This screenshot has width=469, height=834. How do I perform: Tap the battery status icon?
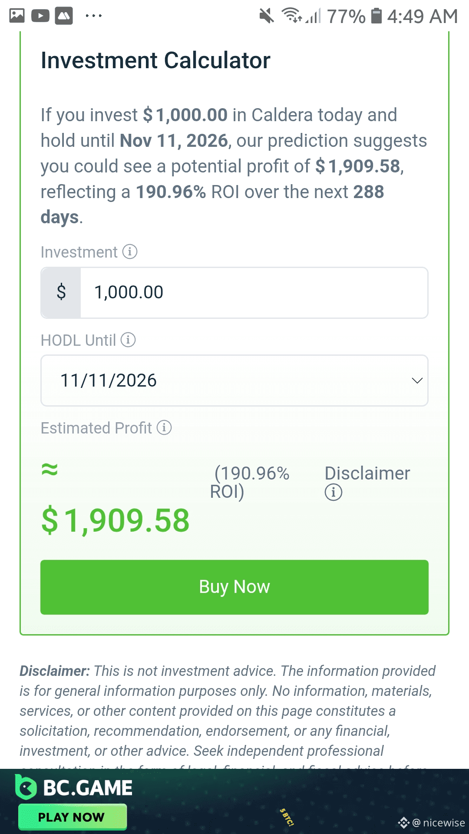(x=377, y=16)
